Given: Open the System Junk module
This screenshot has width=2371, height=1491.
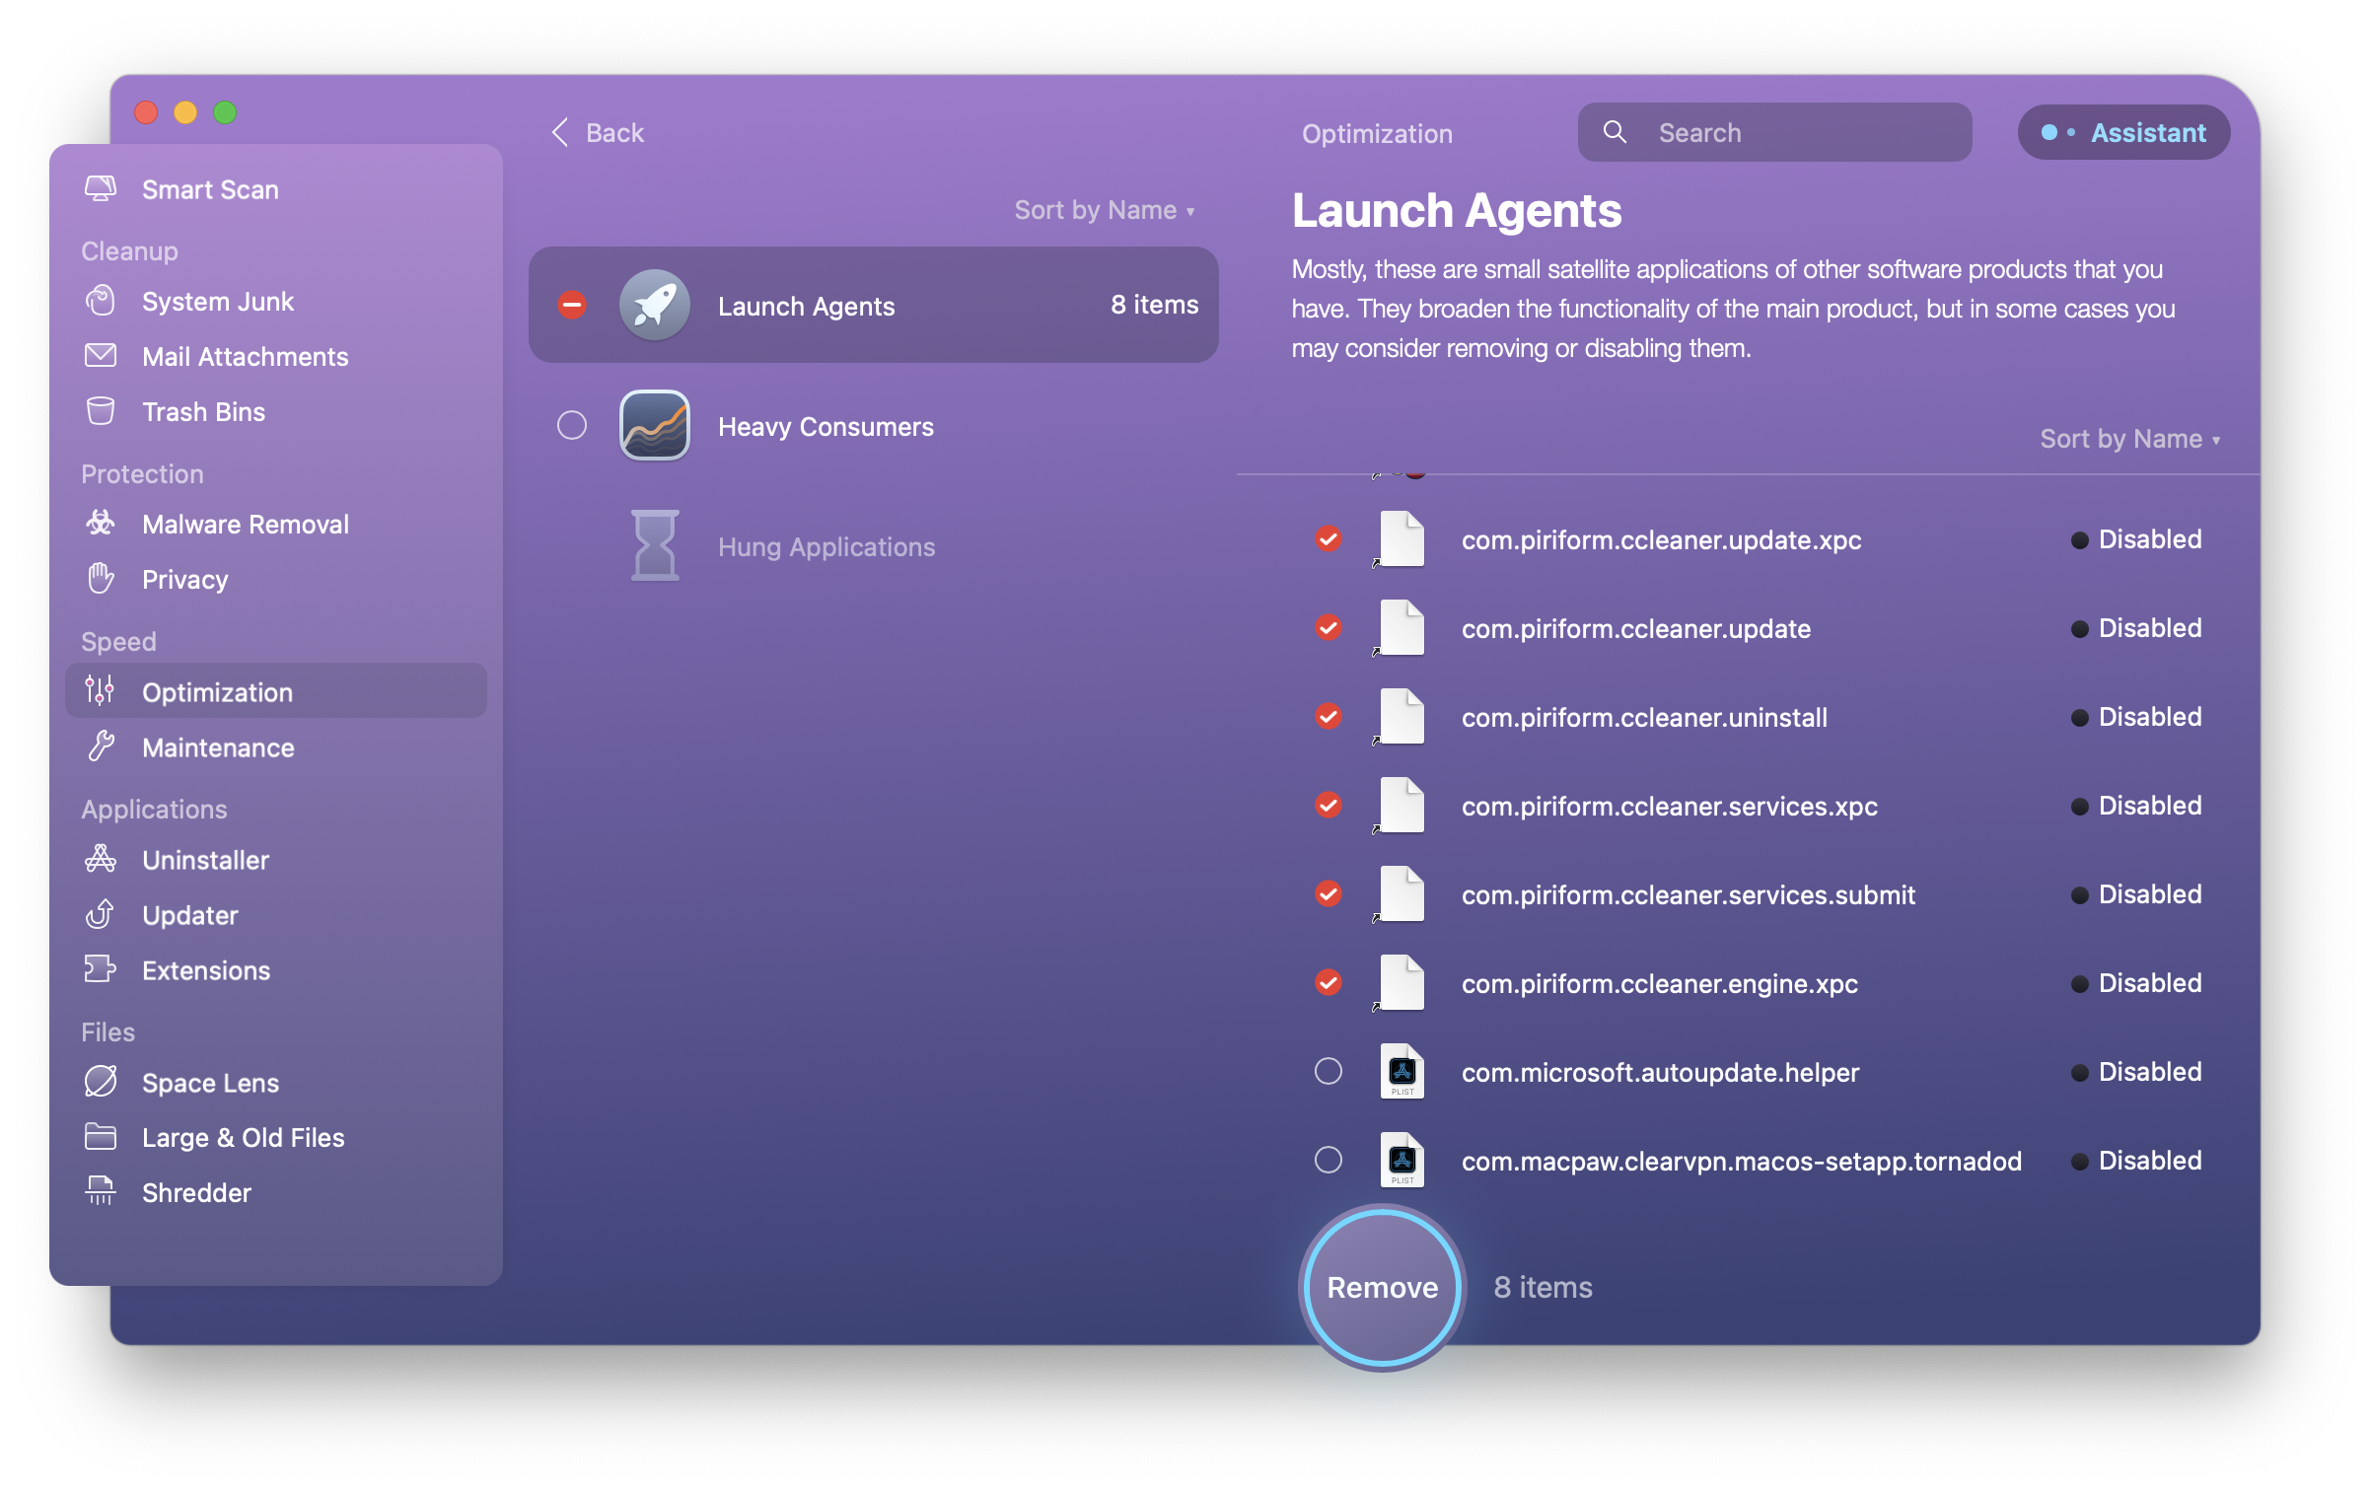Looking at the screenshot, I should click(217, 302).
